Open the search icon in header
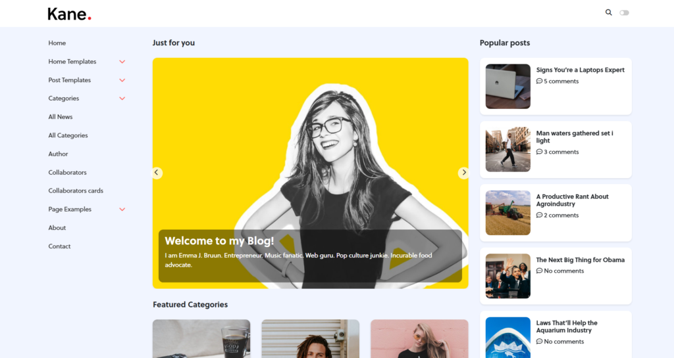This screenshot has width=674, height=358. tap(608, 12)
